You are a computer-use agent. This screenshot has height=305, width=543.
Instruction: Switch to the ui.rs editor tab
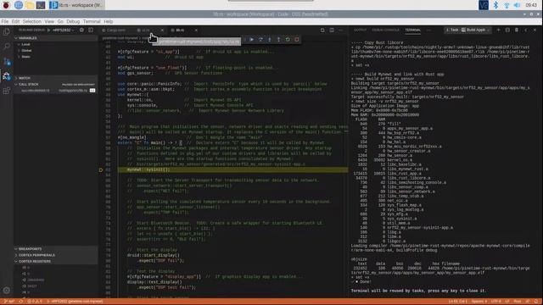coord(145,30)
